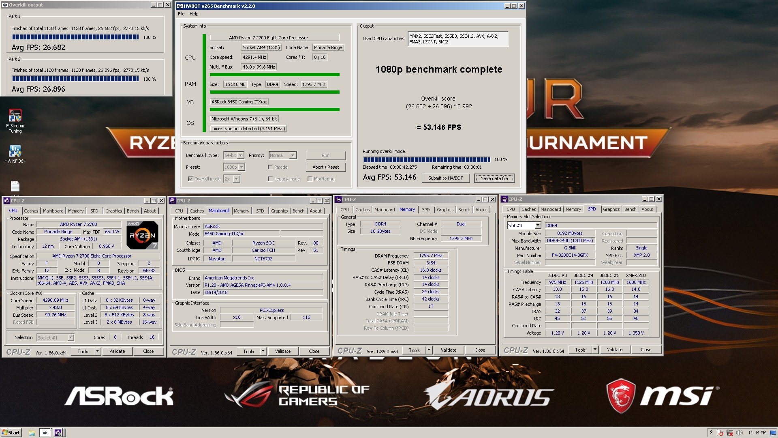Expand Tools arrow in CPU-Z Mainboard window
Viewport: 778px width, 438px height.
click(263, 351)
